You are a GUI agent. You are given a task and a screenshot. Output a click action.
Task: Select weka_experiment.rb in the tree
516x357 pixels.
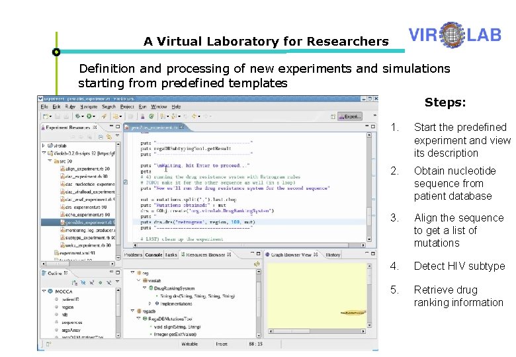click(x=85, y=245)
